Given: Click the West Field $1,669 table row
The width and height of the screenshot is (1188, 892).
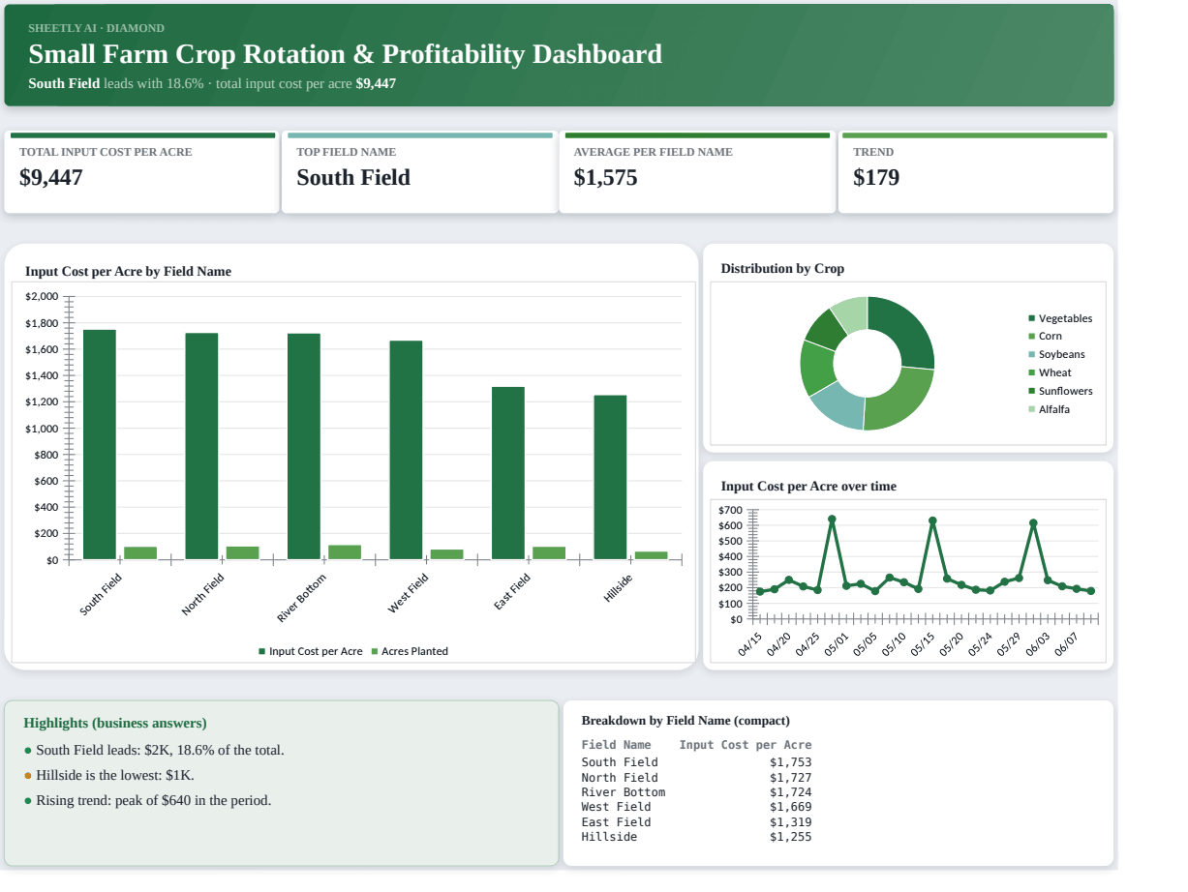Looking at the screenshot, I should (x=696, y=807).
